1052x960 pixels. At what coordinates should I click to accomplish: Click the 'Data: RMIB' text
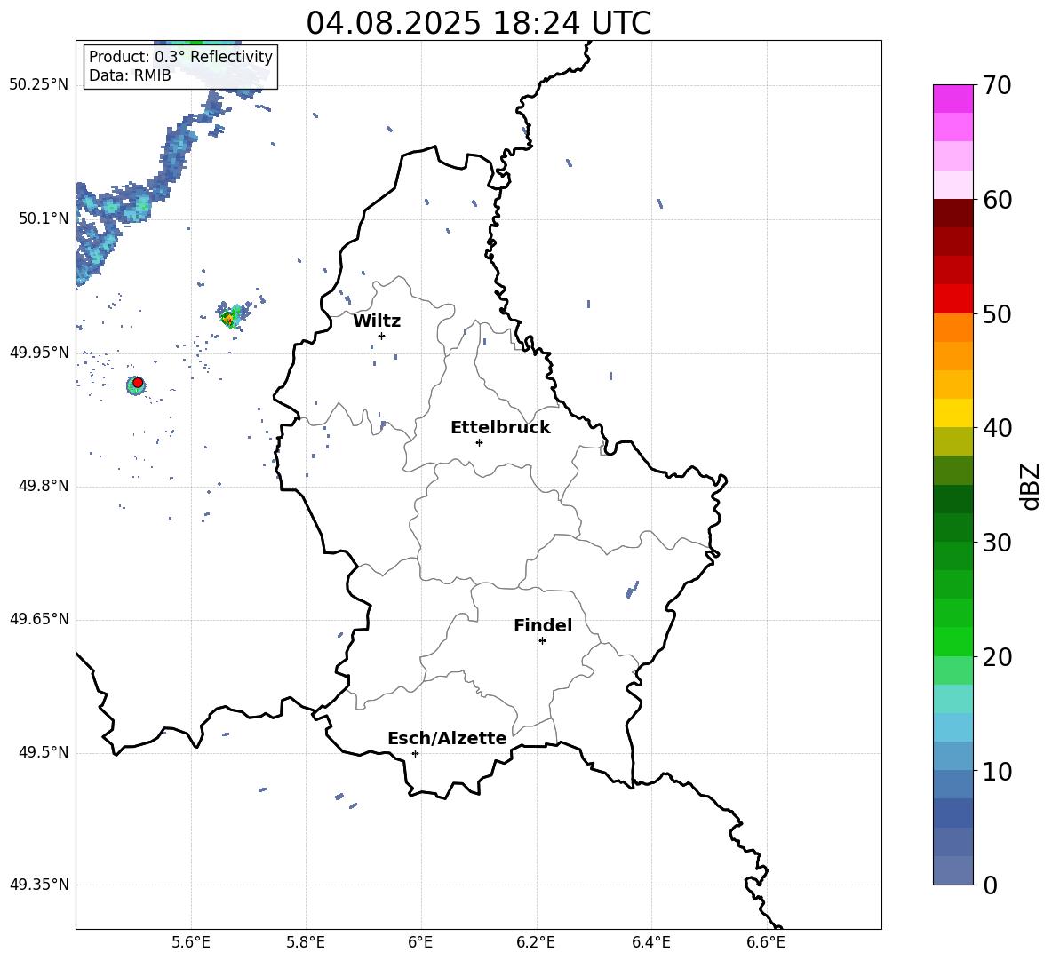130,75
